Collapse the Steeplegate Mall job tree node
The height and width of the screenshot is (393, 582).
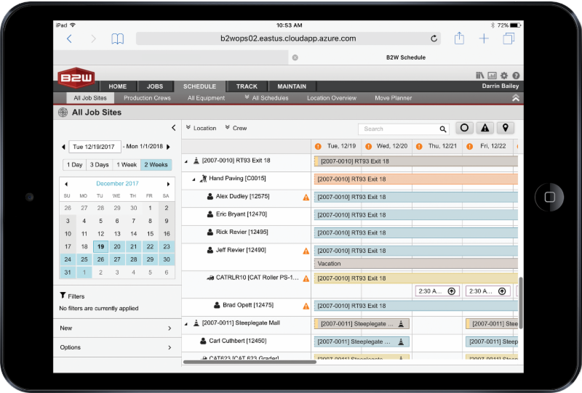tap(186, 323)
